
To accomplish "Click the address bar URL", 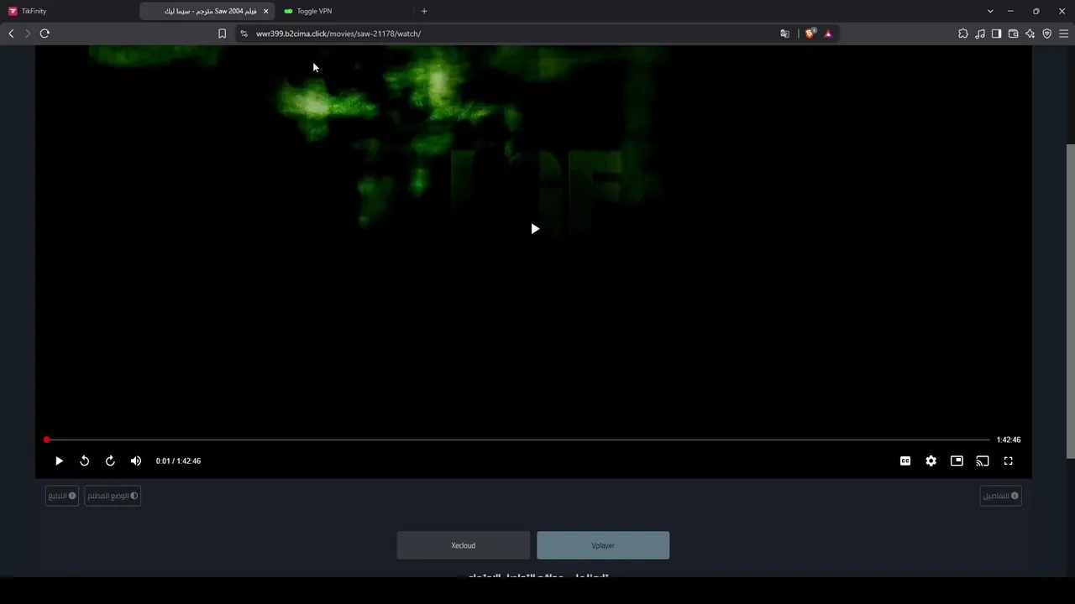I will coord(338,34).
